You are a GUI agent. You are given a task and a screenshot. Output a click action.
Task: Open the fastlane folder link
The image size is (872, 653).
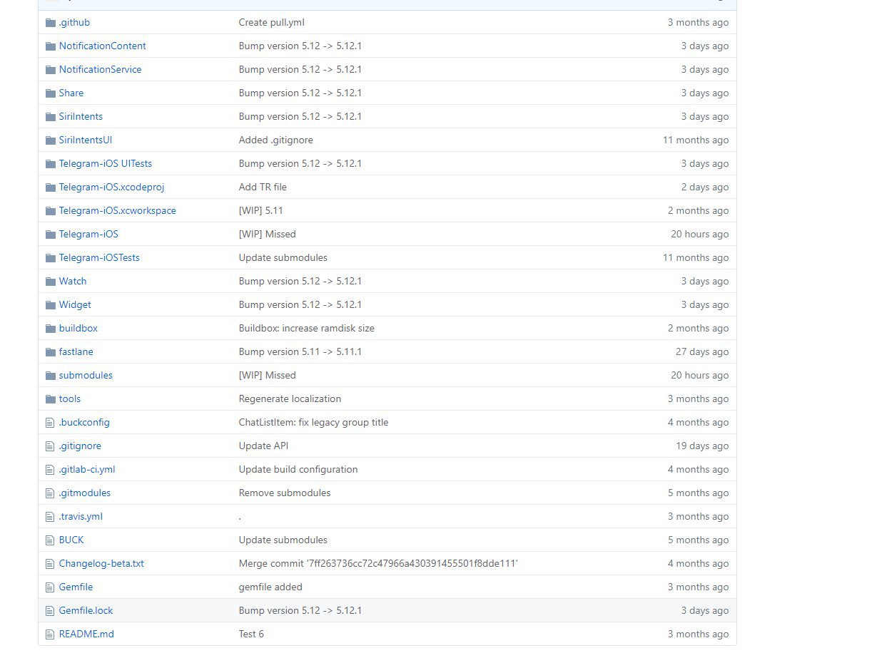click(x=76, y=352)
